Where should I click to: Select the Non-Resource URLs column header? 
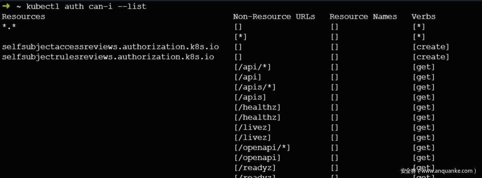tap(274, 17)
